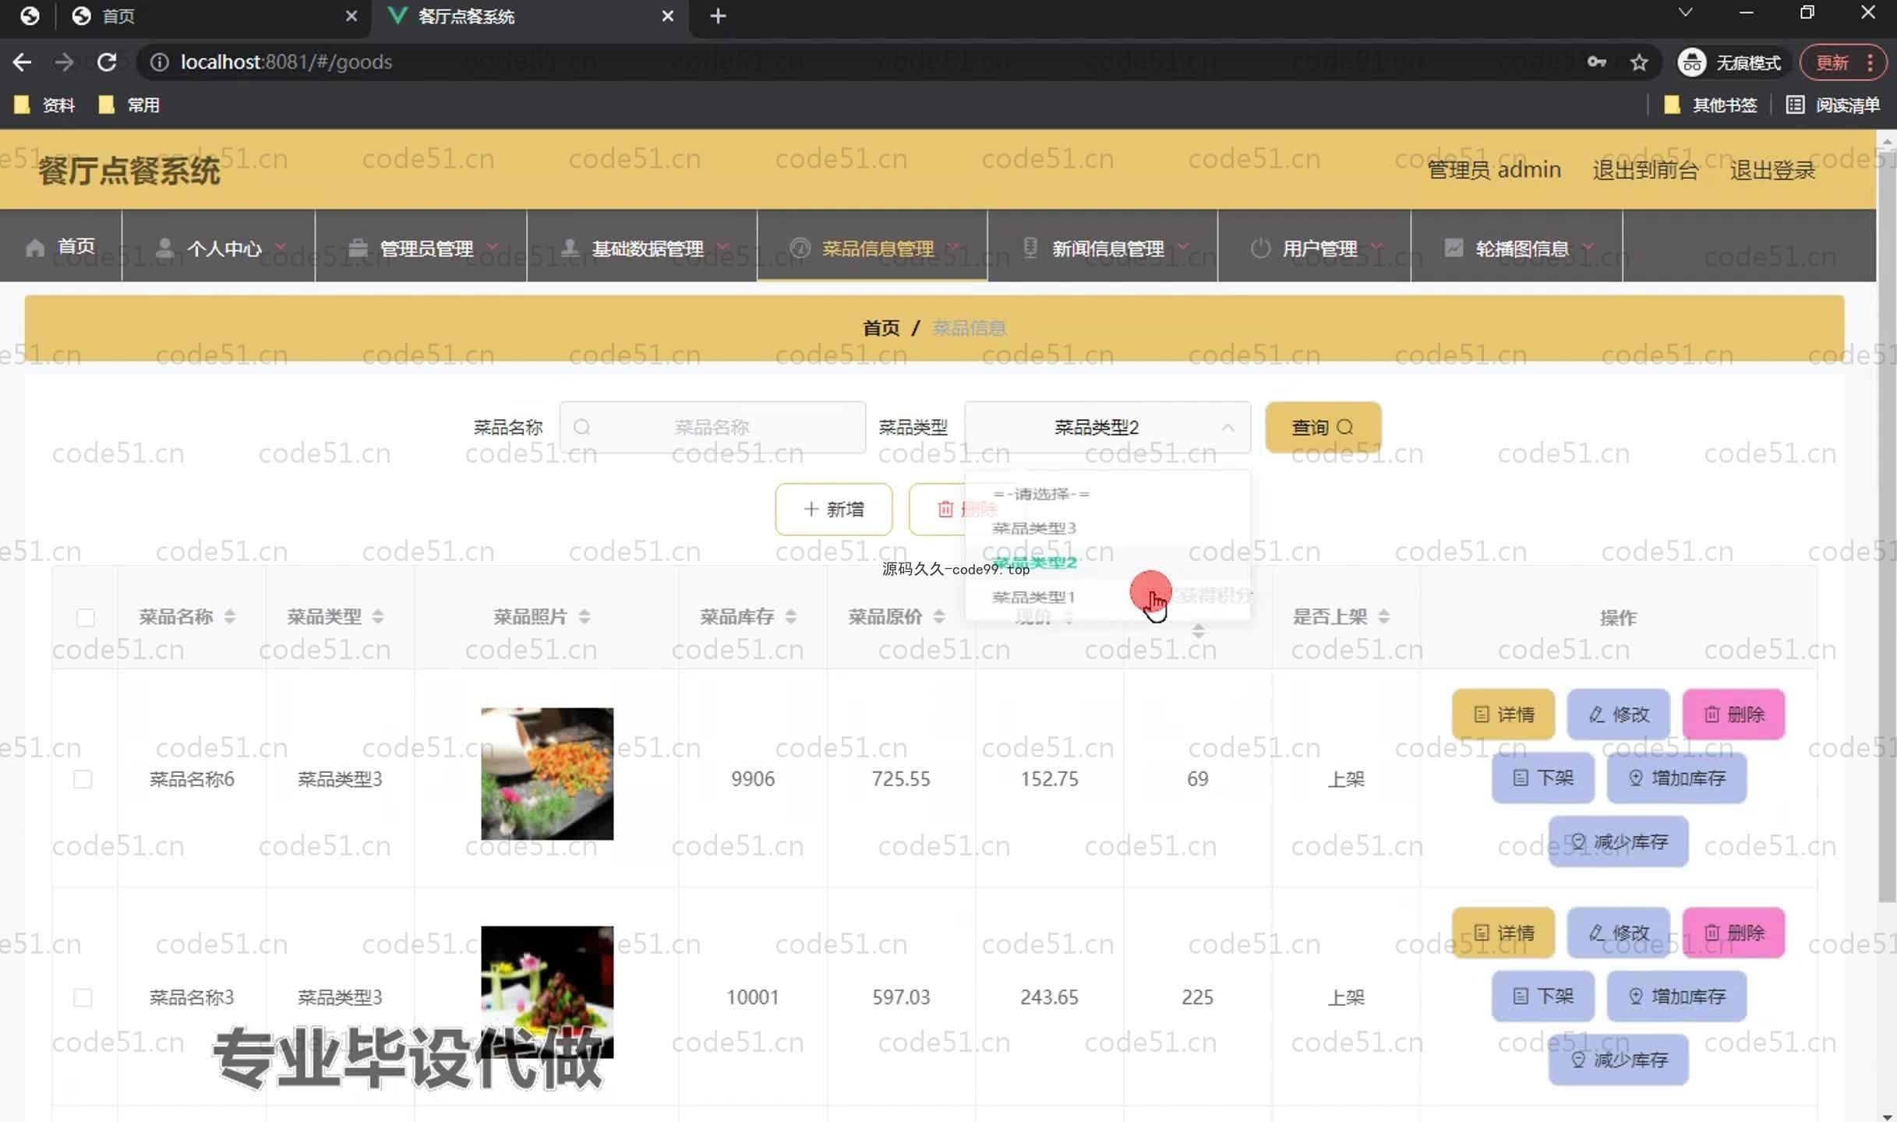Click the 管理员管理 briefcase icon
Screen dimensions: 1897x1122
(x=358, y=248)
